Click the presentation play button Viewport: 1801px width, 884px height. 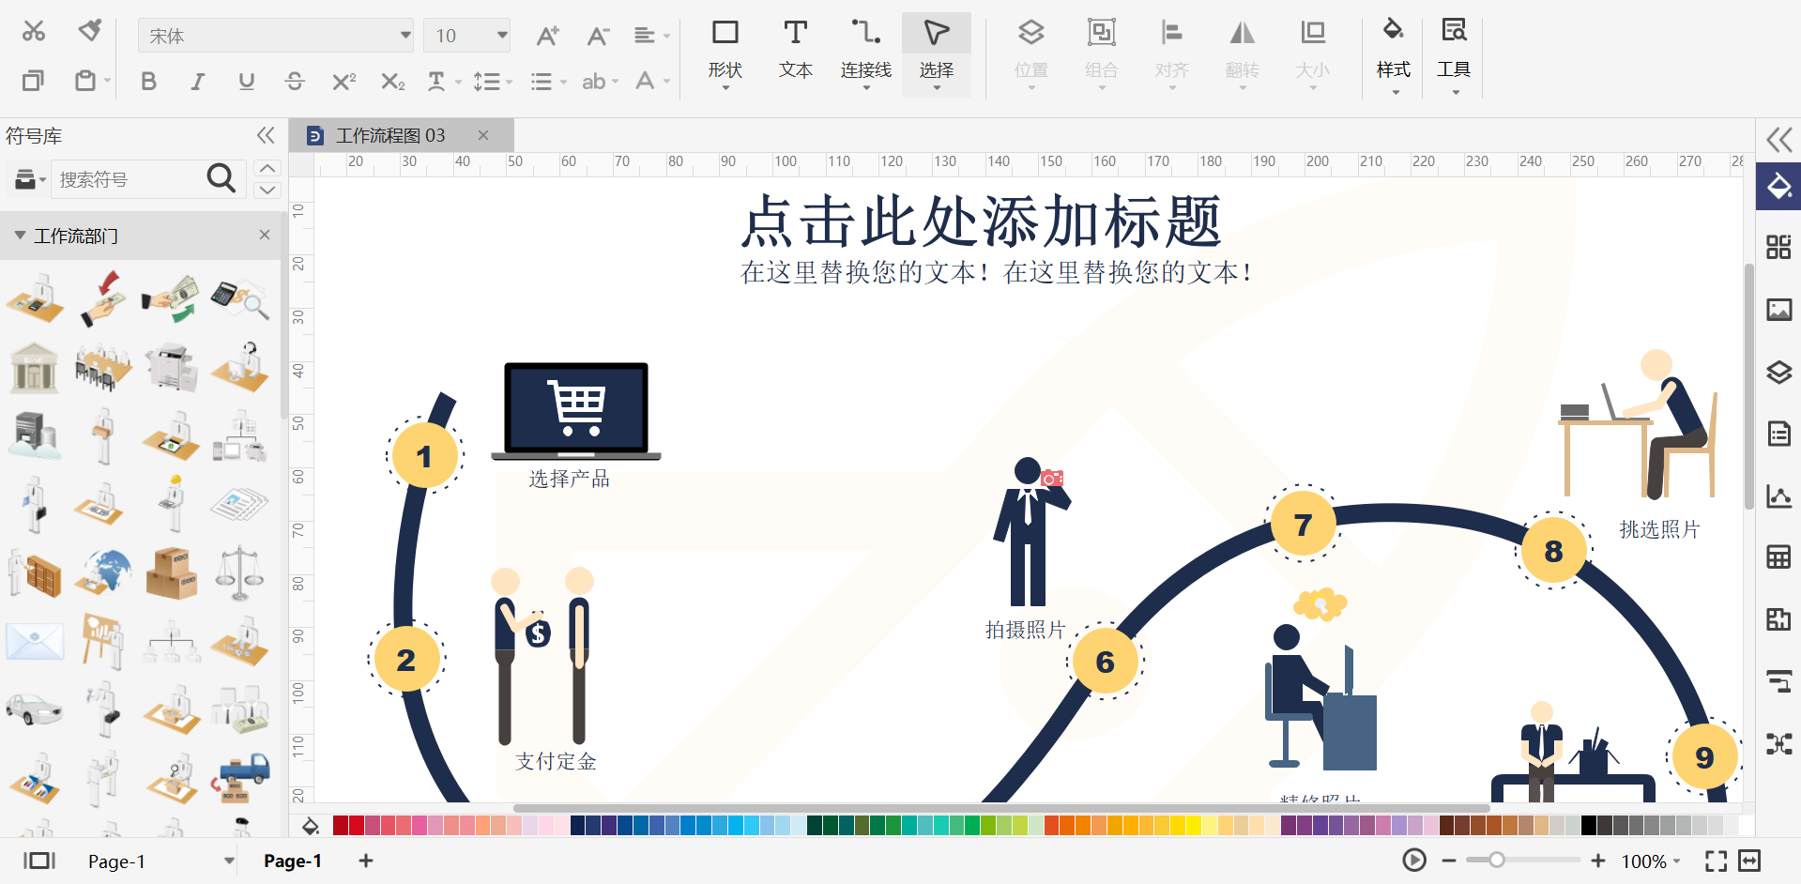click(1414, 860)
